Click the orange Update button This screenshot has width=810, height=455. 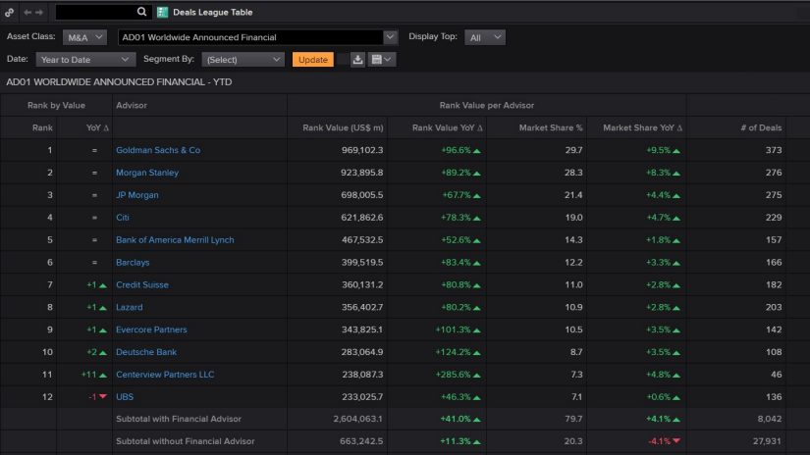point(313,59)
